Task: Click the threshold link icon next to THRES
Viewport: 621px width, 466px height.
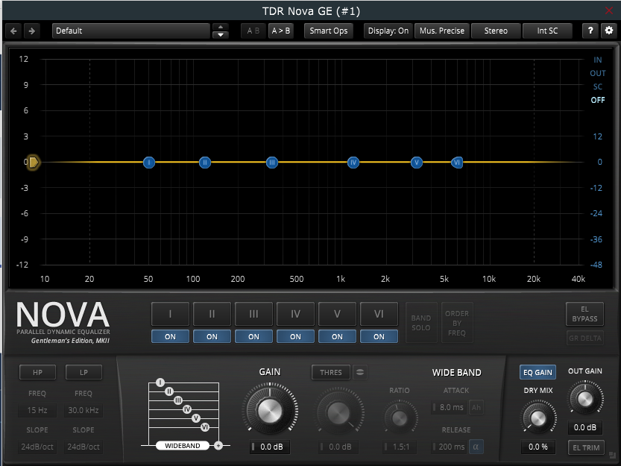Action: [359, 372]
